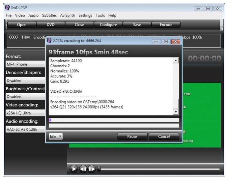Open the Settings menu
Viewport: 227px width, 179px height.
click(85, 15)
